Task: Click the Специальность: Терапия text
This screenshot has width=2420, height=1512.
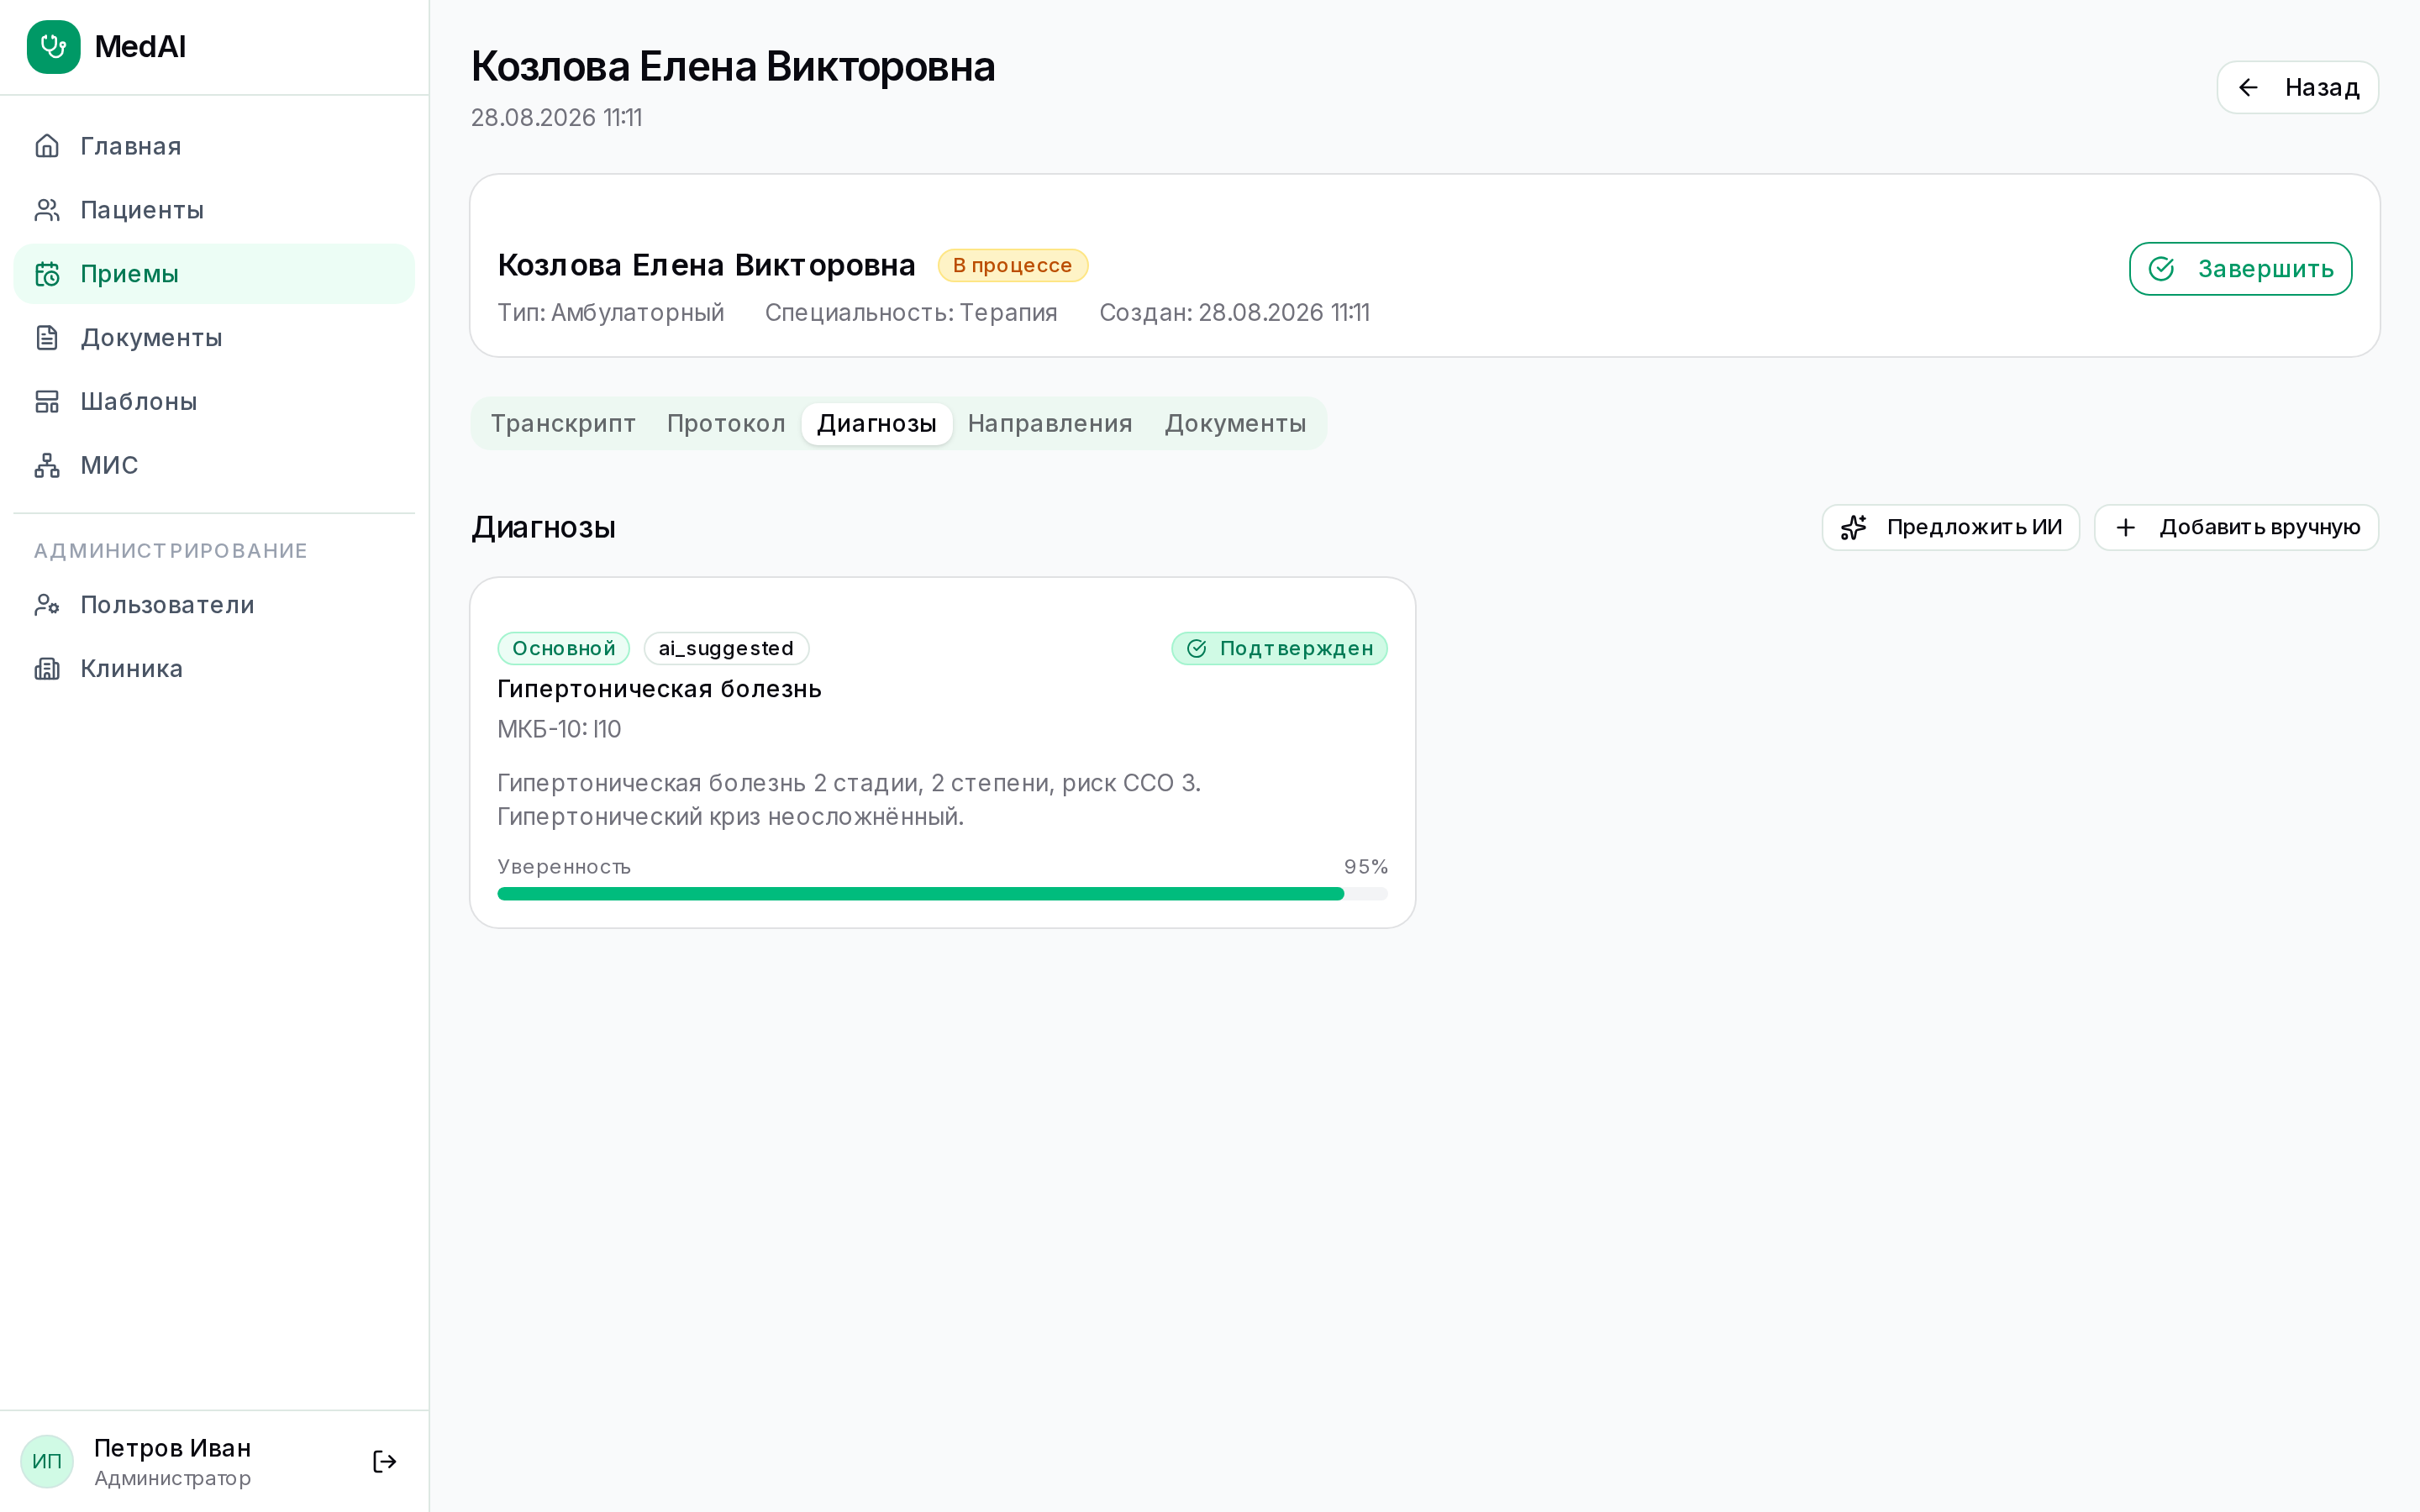Action: click(x=911, y=313)
